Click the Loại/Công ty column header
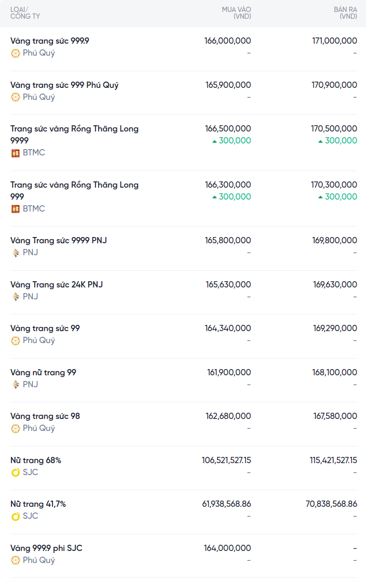Screen dimensions: 366x578 (x=25, y=13)
